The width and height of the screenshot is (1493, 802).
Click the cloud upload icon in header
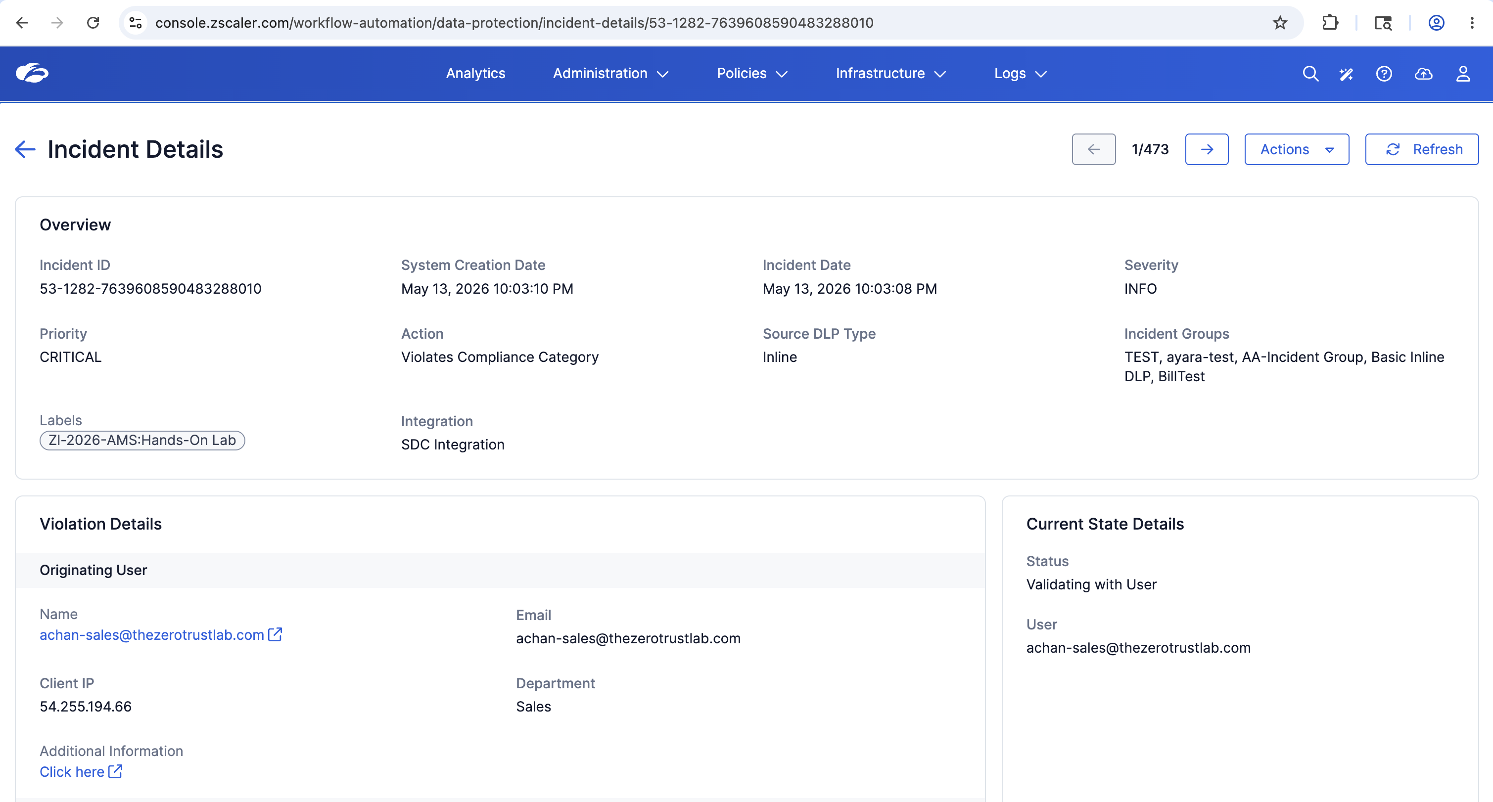click(x=1423, y=74)
